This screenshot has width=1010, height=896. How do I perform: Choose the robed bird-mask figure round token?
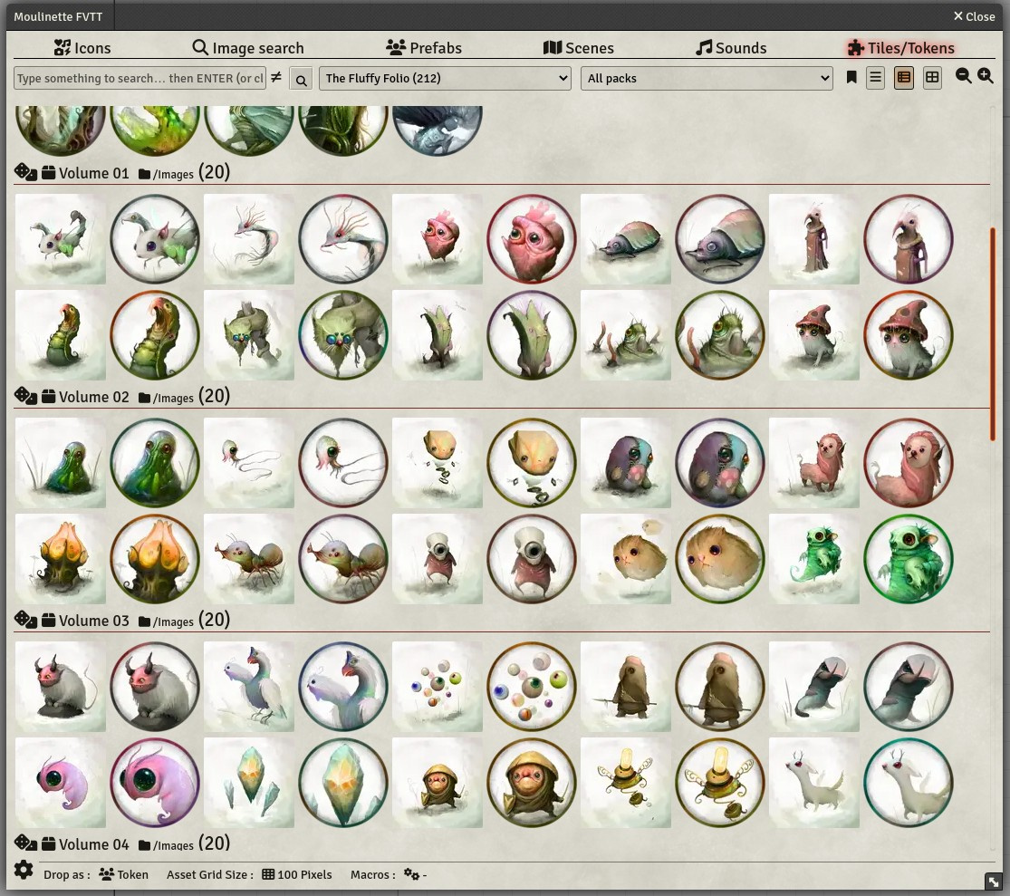[x=909, y=239]
